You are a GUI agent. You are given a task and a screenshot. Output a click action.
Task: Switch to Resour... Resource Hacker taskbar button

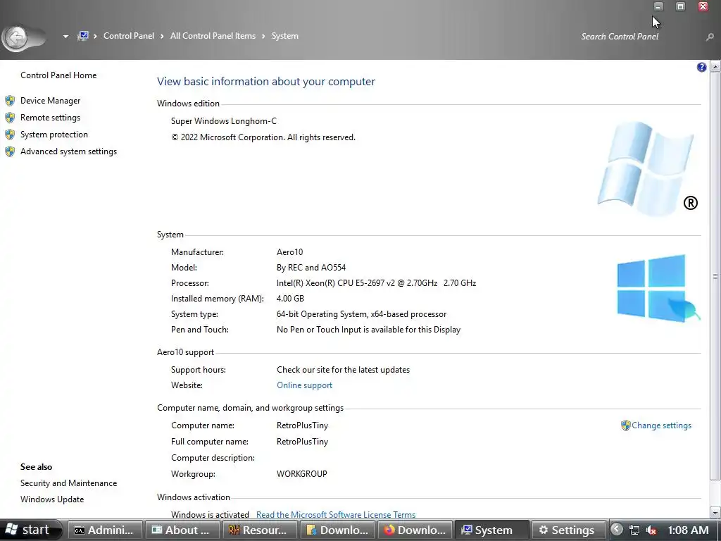tap(259, 530)
